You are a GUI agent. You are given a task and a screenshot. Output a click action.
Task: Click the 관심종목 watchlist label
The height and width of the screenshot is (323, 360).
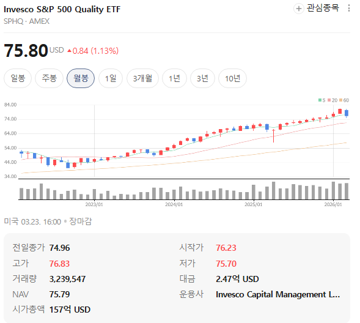coord(323,8)
